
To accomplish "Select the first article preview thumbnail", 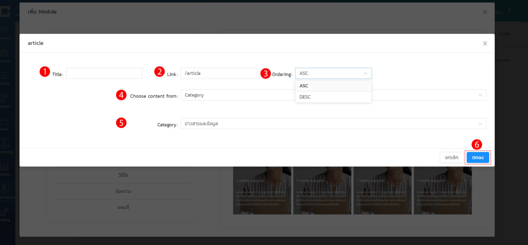I will coord(262,191).
